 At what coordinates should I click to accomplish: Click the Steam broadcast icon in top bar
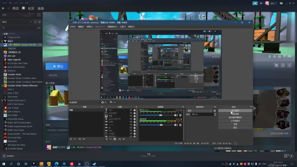click(255, 3)
